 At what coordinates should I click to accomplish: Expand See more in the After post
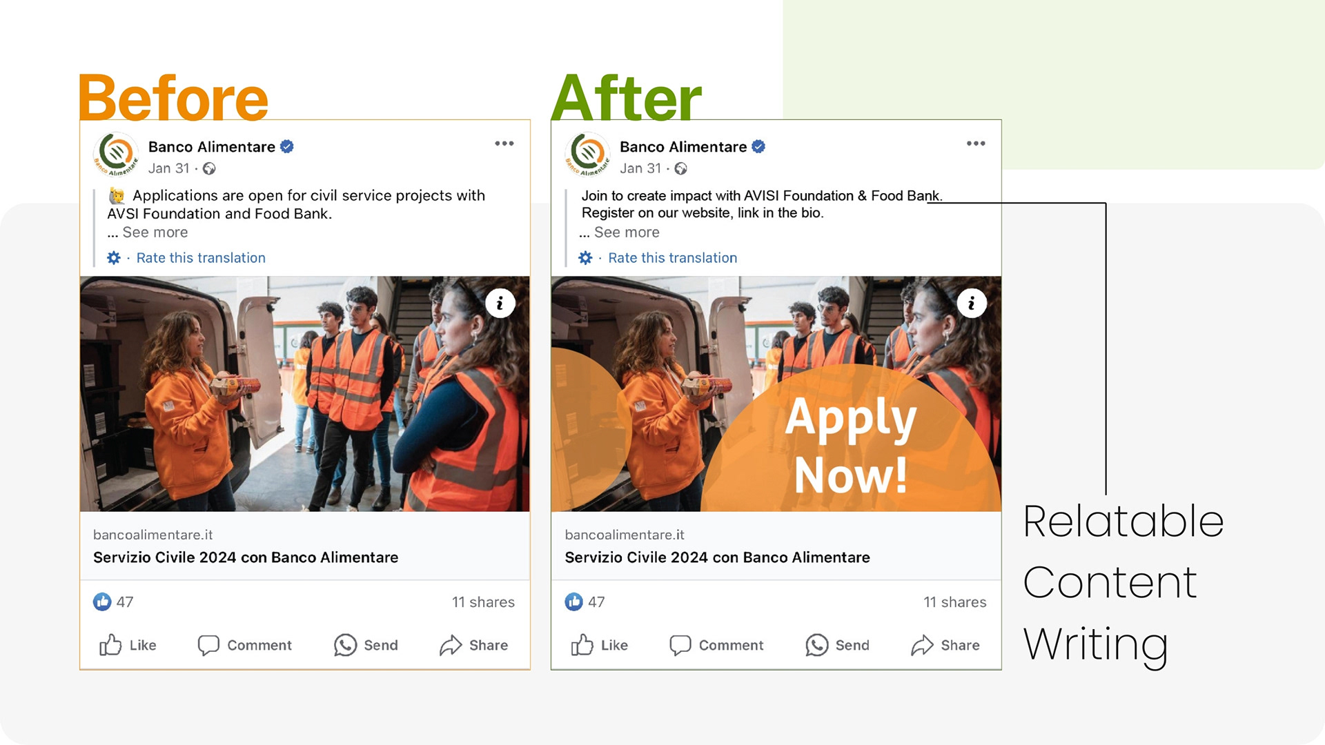click(627, 232)
